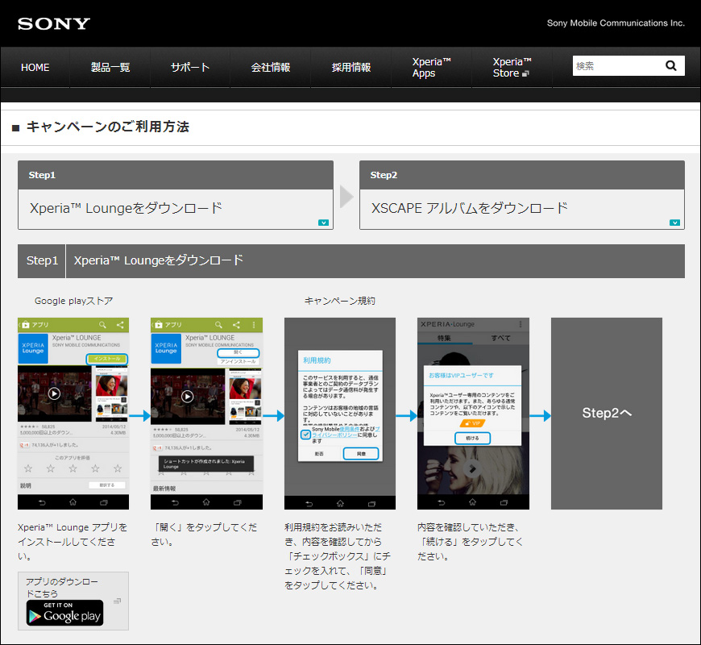Click external link icon in download box
This screenshot has height=645, width=701.
[117, 601]
